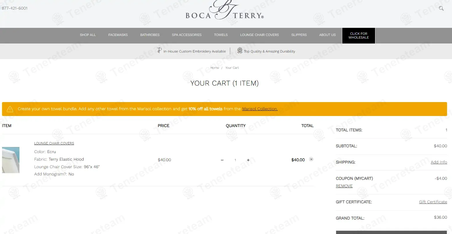452x234 pixels.
Task: Click the Color: Ecru option text
Action: click(45, 152)
